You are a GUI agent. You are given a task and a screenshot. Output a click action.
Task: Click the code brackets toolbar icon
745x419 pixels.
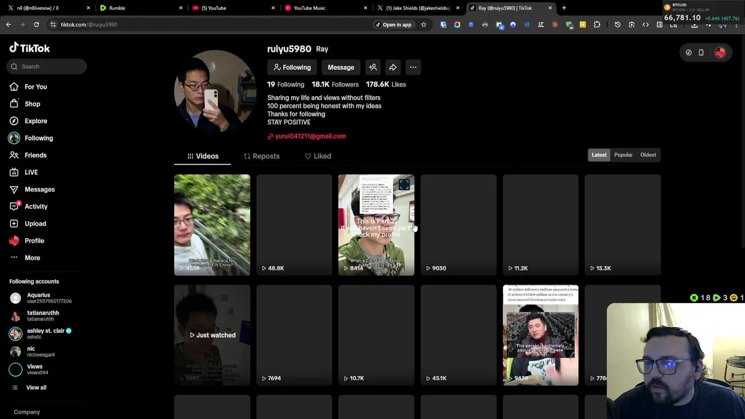pos(645,24)
